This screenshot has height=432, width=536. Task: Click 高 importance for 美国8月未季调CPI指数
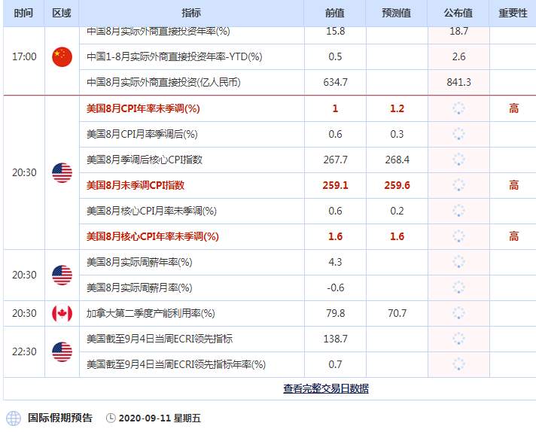pyautogui.click(x=513, y=185)
